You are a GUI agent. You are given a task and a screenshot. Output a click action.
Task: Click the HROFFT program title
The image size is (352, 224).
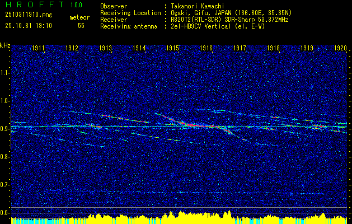[x=35, y=4]
